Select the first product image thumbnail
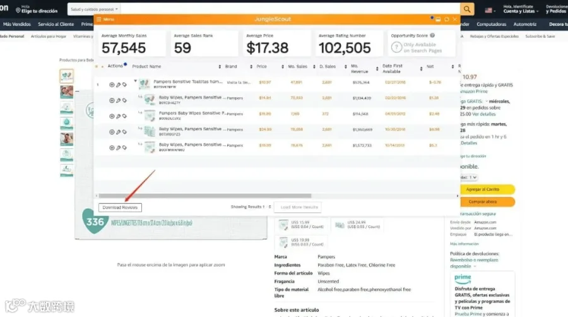This screenshot has width=568, height=317. [x=67, y=76]
